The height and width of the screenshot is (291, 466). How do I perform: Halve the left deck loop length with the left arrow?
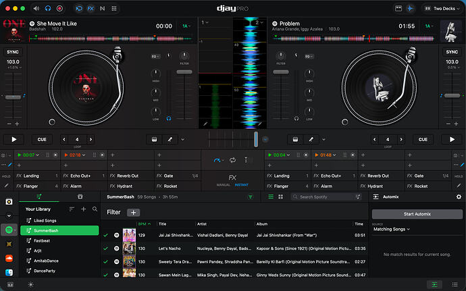click(64, 139)
